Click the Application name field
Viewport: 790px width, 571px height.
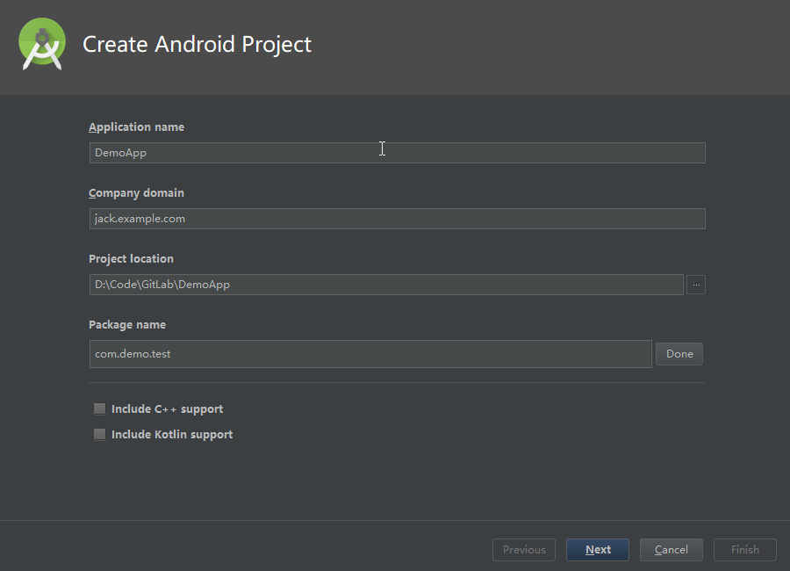click(x=397, y=153)
